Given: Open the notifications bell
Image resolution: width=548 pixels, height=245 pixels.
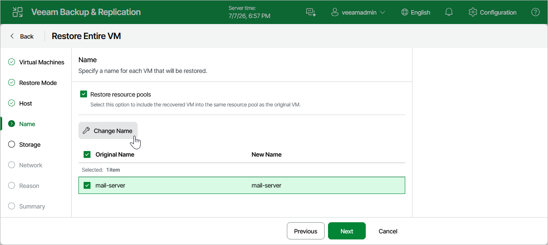Looking at the screenshot, I should (449, 12).
